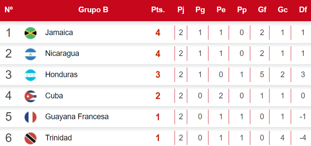Click the Cuba flag icon
Viewport: 311px width, 146px height.
(x=30, y=96)
